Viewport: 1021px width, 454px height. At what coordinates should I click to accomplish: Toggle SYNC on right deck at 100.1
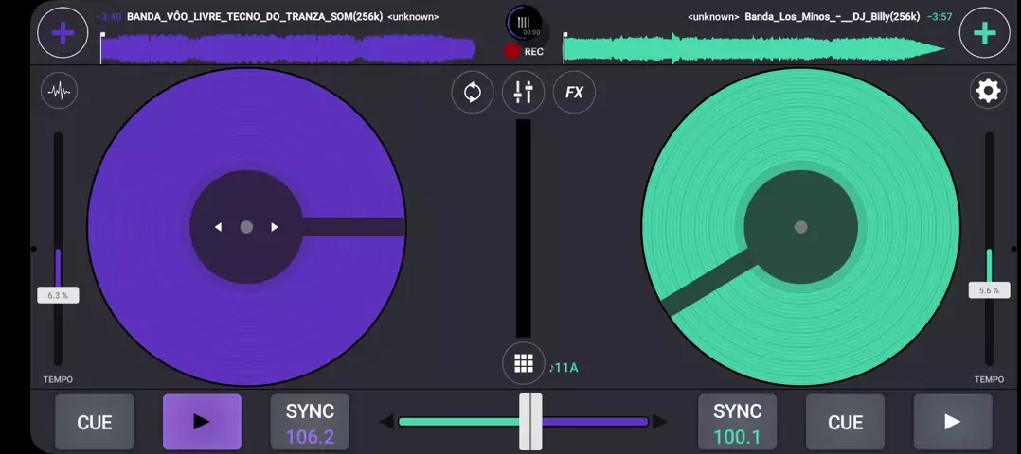pos(737,422)
